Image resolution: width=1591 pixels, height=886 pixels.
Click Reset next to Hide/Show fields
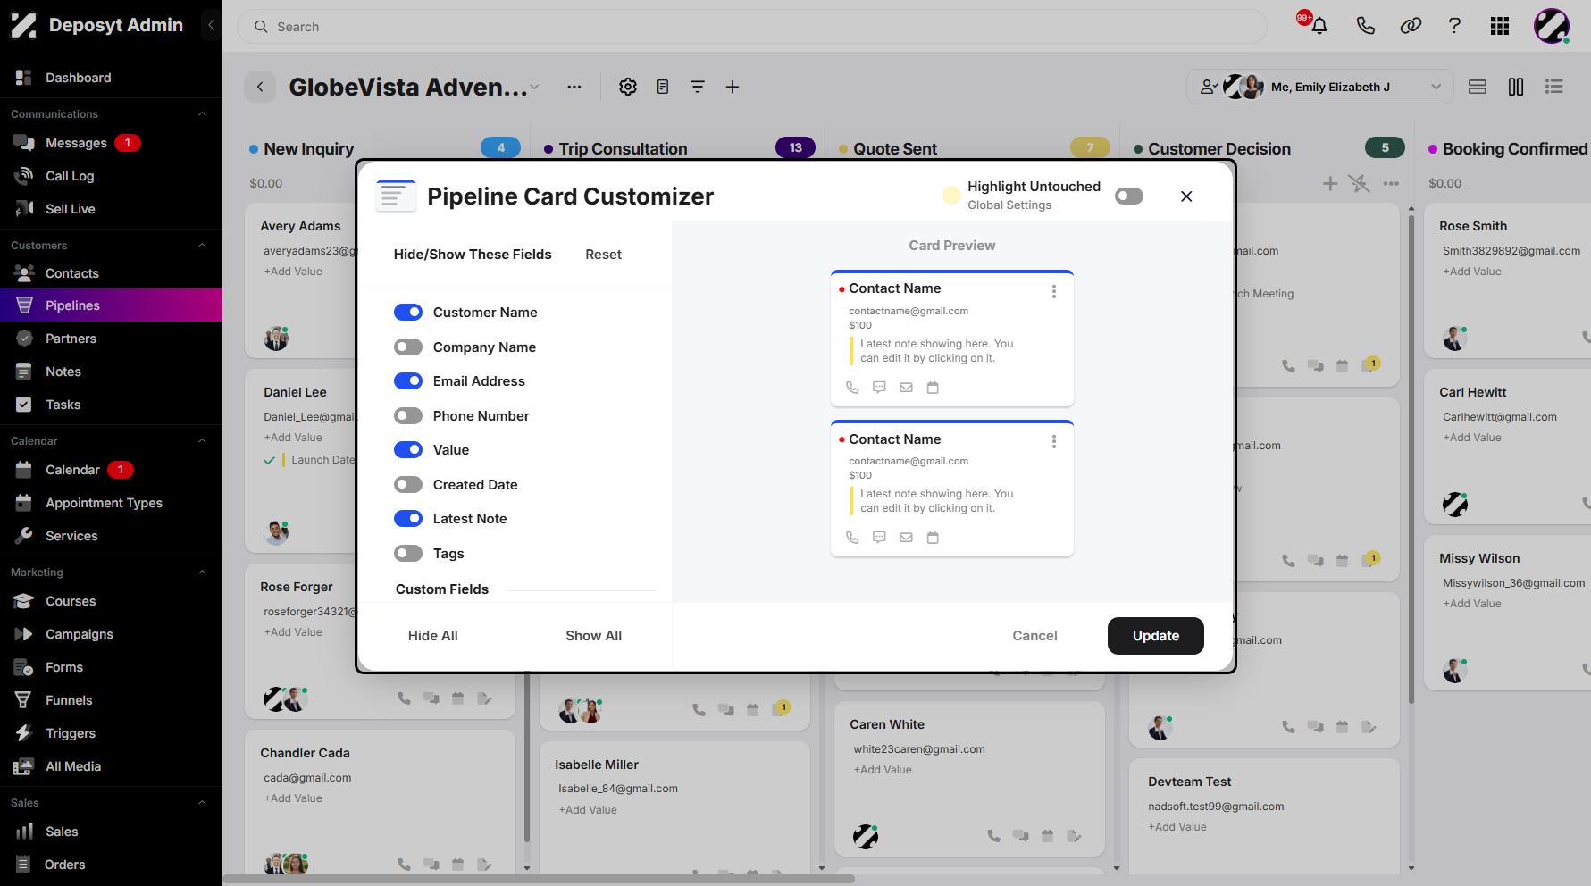(x=603, y=255)
